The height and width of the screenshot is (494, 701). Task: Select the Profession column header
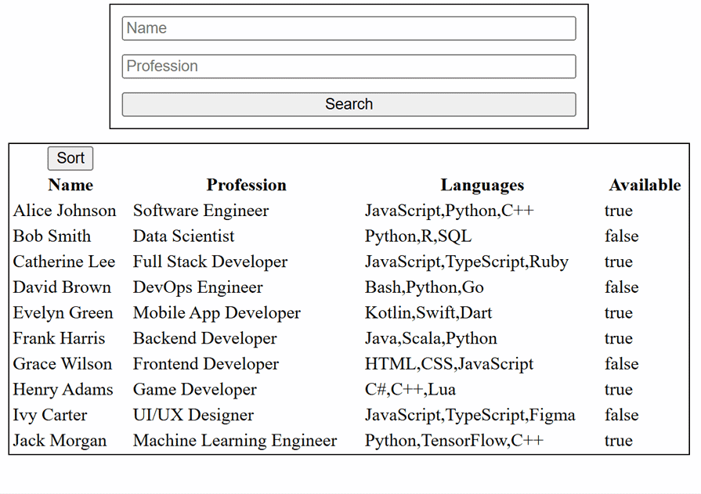point(247,185)
